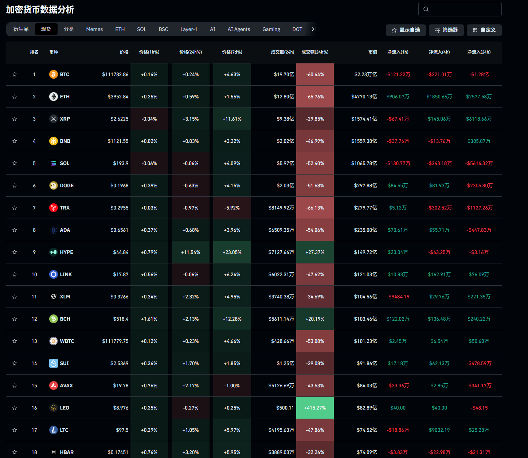This screenshot has width=528, height=458.
Task: Click the DOGE coin icon
Action: coord(54,185)
